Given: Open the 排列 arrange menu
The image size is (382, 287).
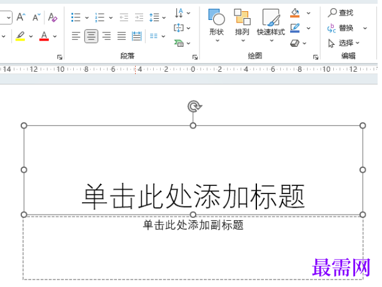Looking at the screenshot, I should pyautogui.click(x=242, y=26).
